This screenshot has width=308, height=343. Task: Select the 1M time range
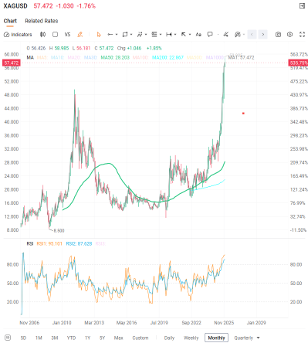[39, 338]
